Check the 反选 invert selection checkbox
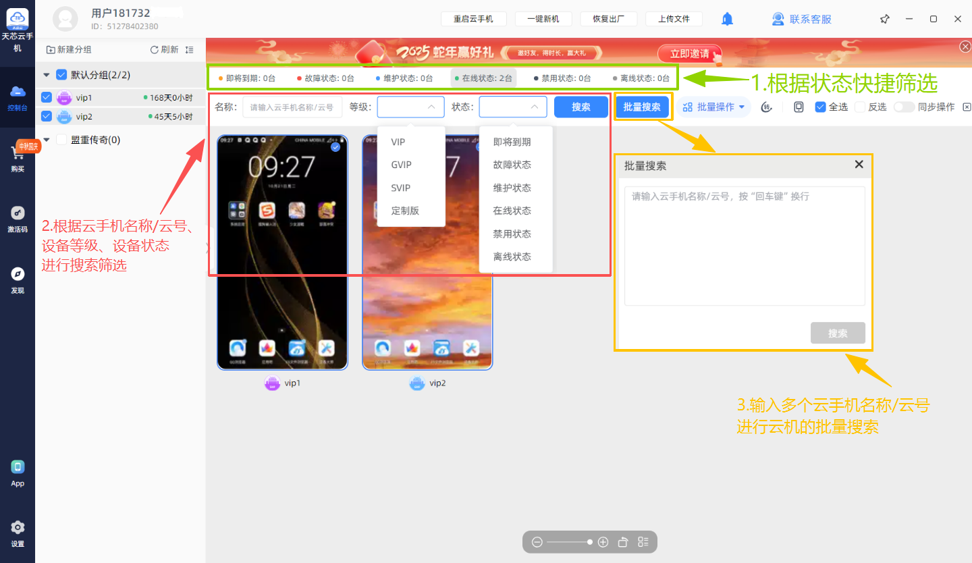The image size is (972, 563). pyautogui.click(x=860, y=107)
